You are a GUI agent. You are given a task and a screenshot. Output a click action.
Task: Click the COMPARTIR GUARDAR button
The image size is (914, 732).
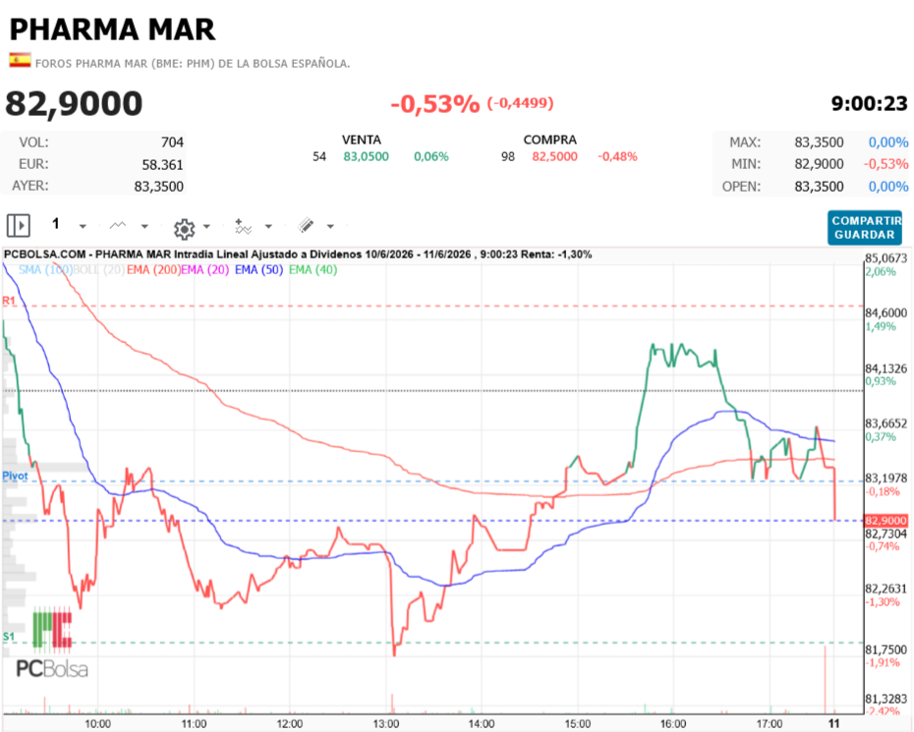click(x=865, y=227)
